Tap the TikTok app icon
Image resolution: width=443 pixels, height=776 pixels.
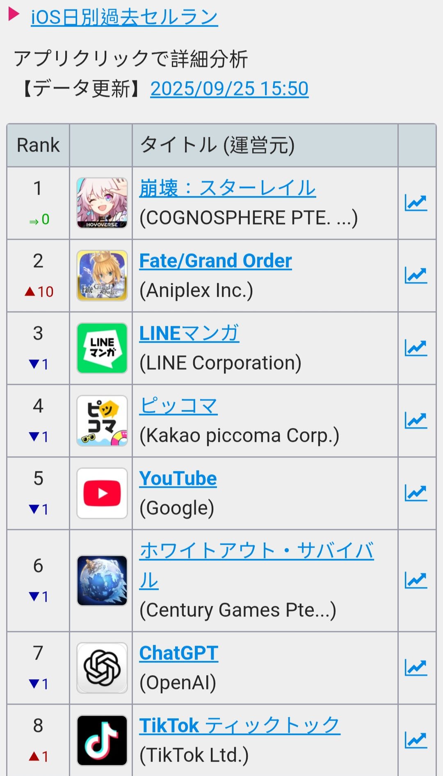[102, 740]
